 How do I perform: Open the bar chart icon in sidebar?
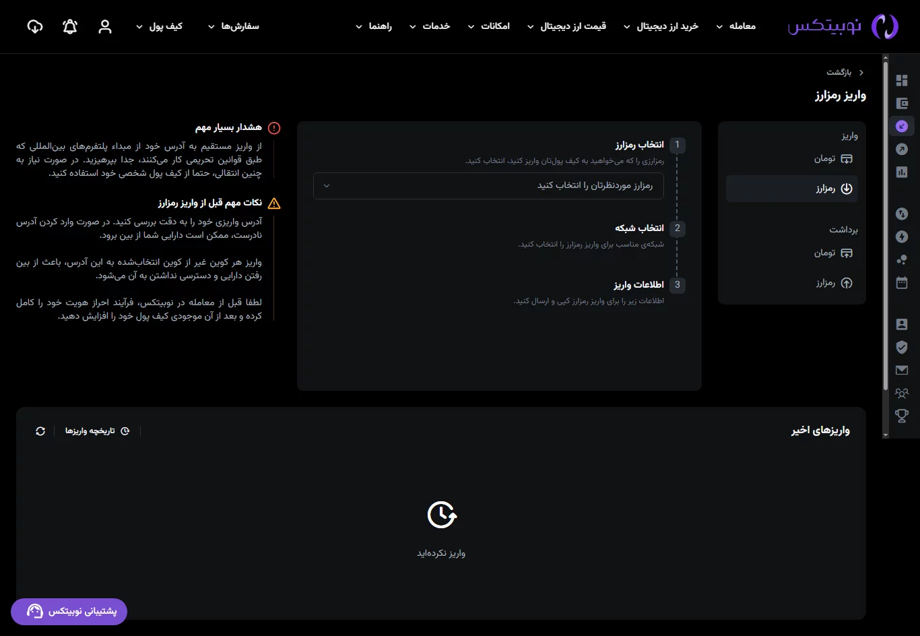coord(902,172)
